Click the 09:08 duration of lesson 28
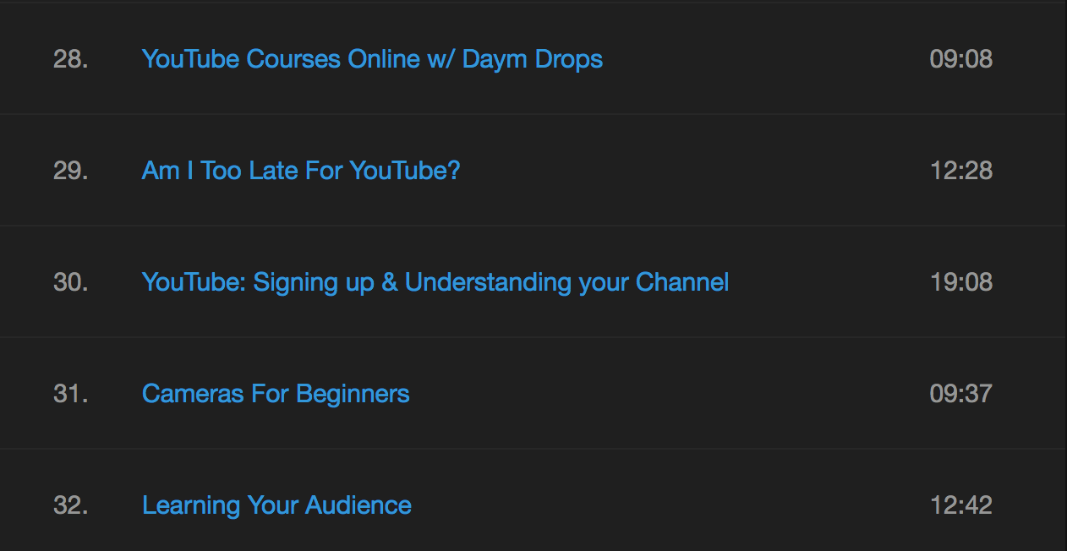 click(x=961, y=59)
